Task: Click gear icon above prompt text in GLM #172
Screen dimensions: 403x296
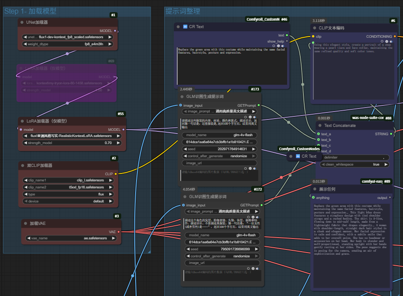Action: (x=253, y=217)
